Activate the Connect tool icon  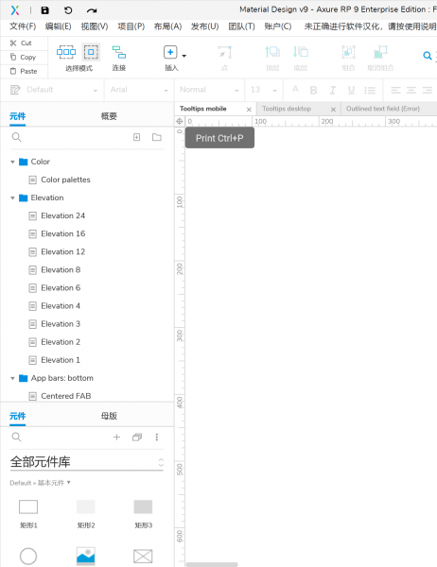(119, 52)
